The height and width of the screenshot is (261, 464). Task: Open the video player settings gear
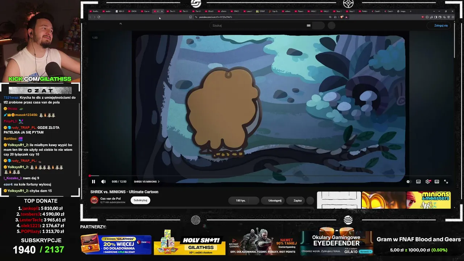pyautogui.click(x=428, y=182)
